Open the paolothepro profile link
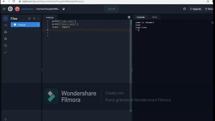Viewport: 215px width, 121px height. [28, 9]
